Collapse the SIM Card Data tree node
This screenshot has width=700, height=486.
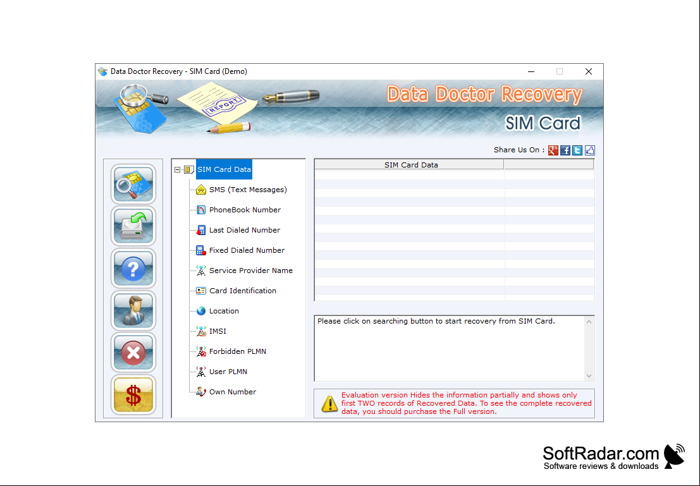pos(177,169)
